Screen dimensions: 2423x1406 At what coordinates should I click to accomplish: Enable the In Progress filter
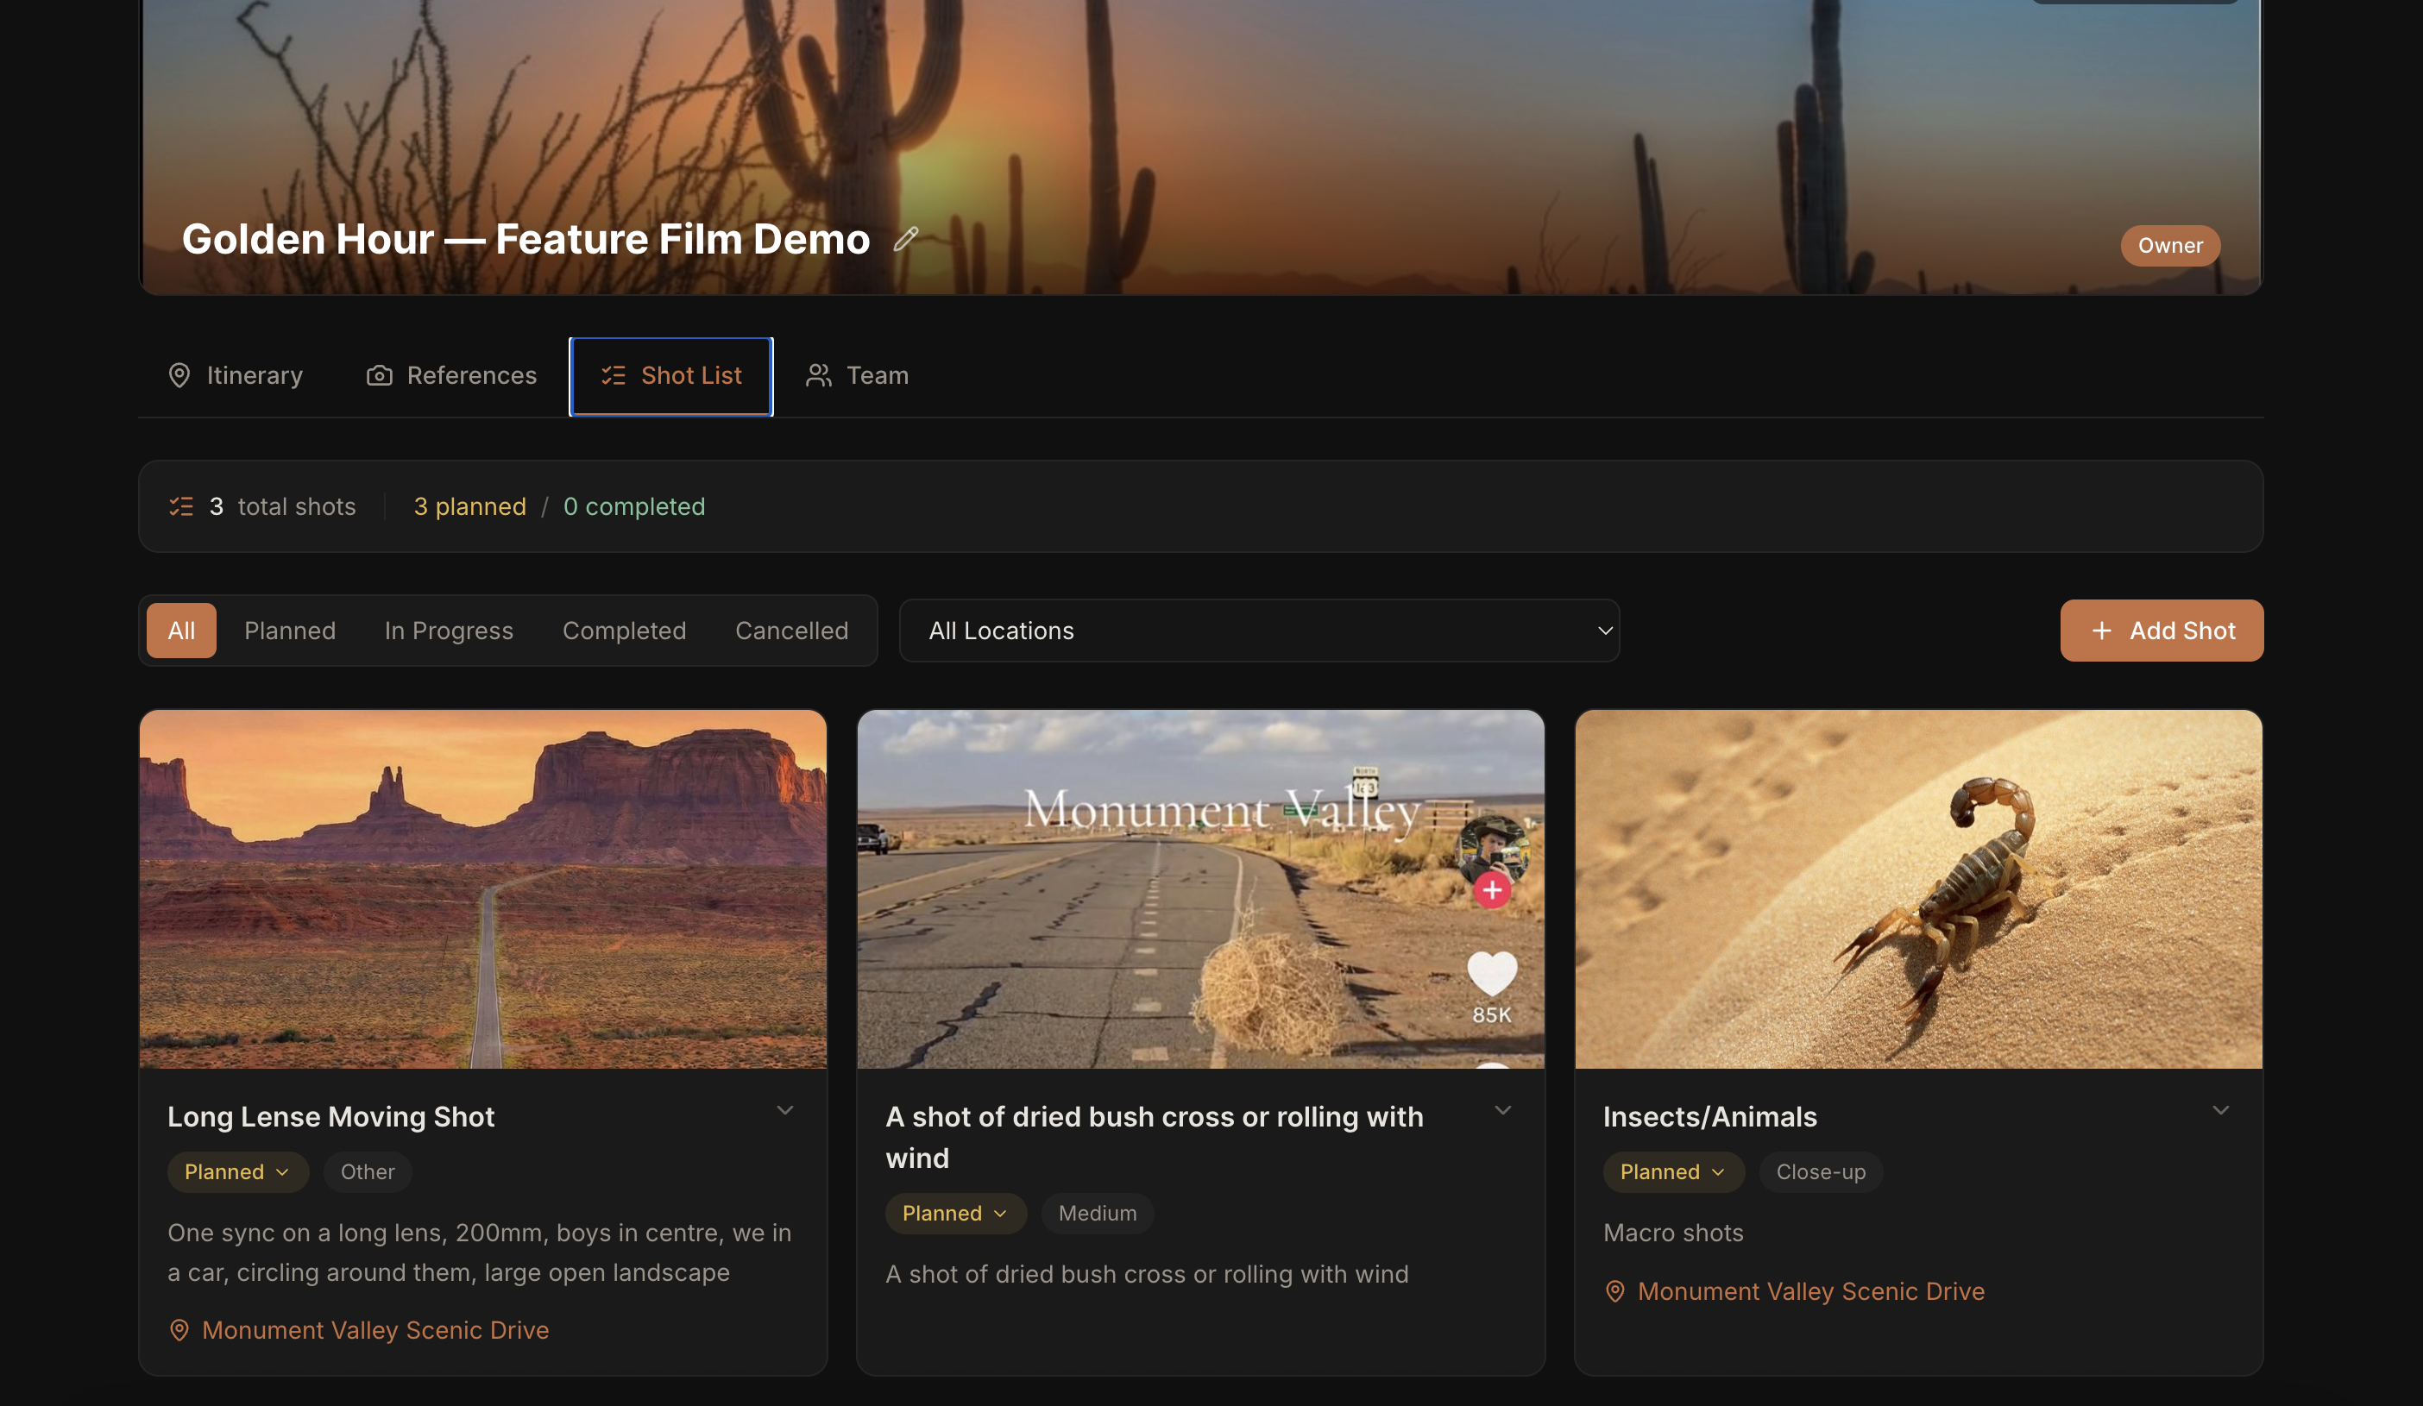coord(448,631)
